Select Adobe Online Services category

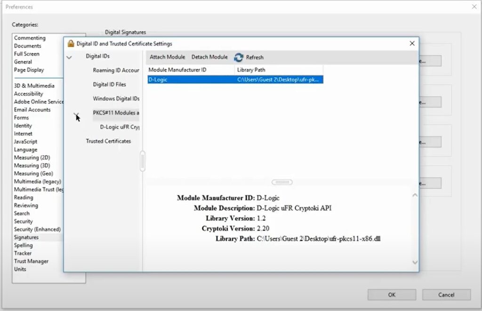point(39,102)
